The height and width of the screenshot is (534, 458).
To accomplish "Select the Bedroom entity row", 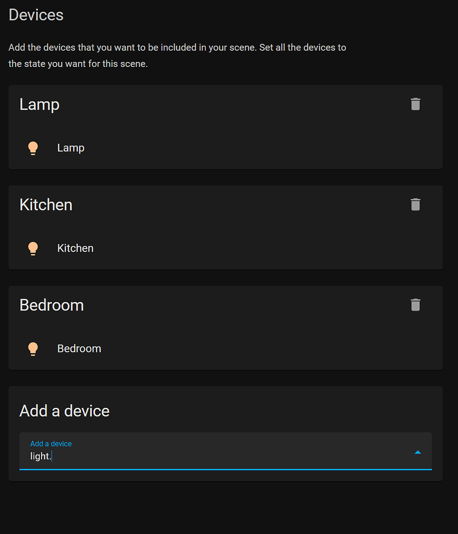I will click(79, 349).
